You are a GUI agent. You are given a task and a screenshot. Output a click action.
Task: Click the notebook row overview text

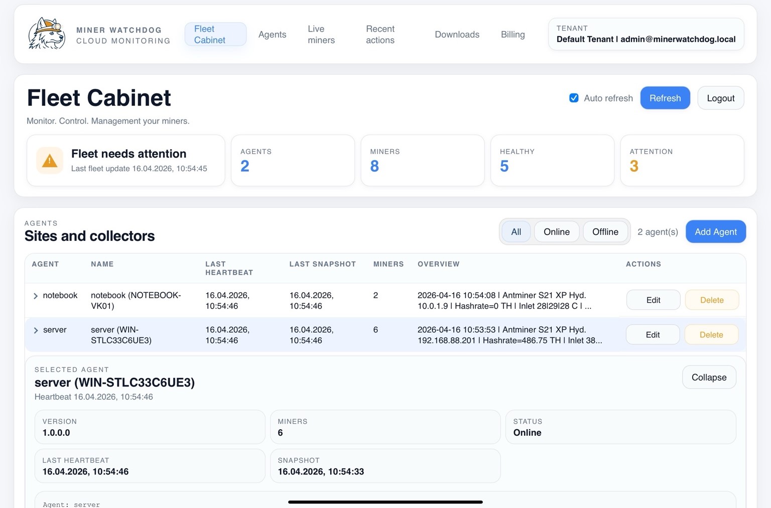[504, 300]
